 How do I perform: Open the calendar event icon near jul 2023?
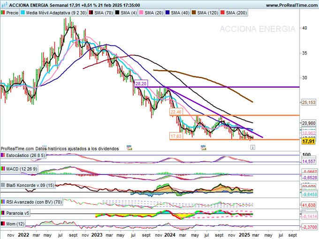click(x=129, y=148)
